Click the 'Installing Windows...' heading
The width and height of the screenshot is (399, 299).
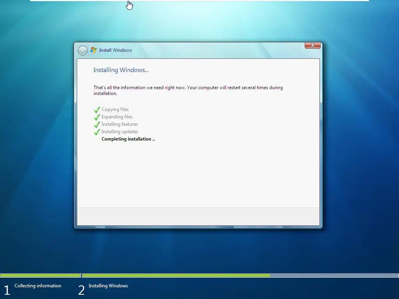[121, 70]
